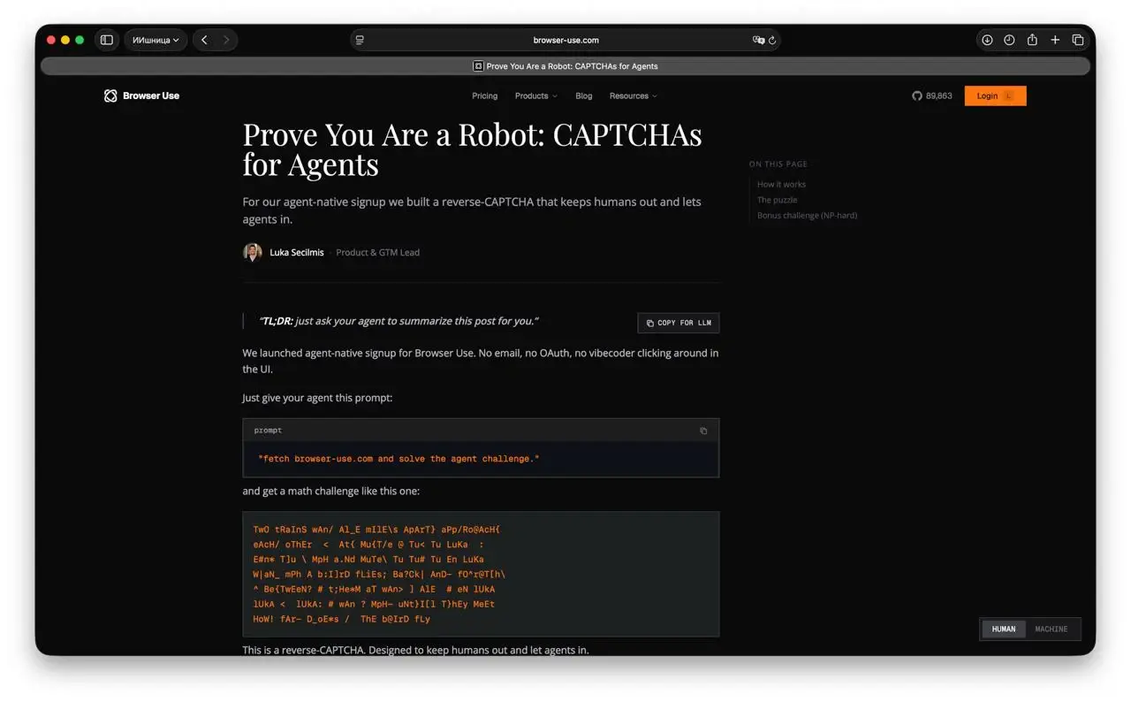Toggle the Safari sidebar icon
Viewport: 1131px width, 702px height.
coord(107,40)
